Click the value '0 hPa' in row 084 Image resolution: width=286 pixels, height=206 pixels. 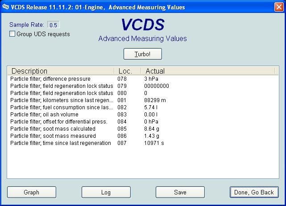coord(151,121)
